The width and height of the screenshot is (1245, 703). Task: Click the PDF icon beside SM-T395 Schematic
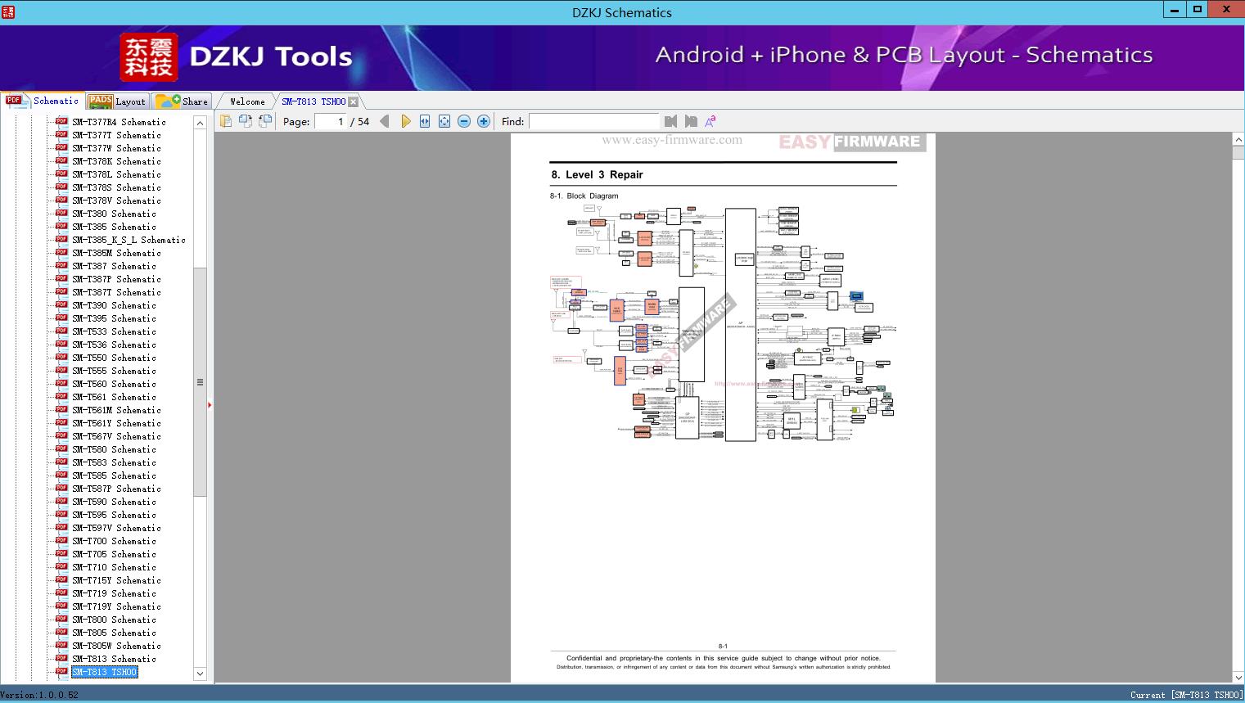pyautogui.click(x=61, y=318)
